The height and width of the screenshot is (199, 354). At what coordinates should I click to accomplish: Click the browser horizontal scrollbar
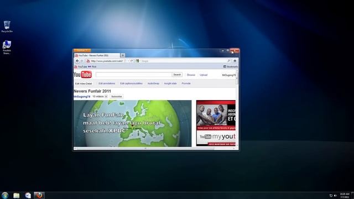point(155,149)
